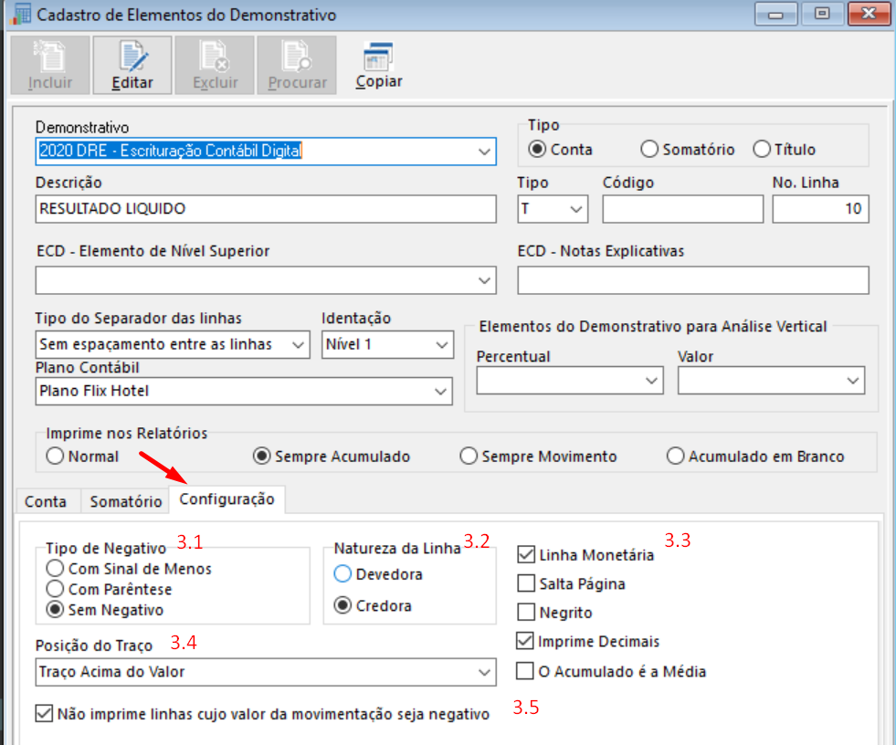Select the Conta tipo radio button
The width and height of the screenshot is (896, 745).
click(x=537, y=149)
